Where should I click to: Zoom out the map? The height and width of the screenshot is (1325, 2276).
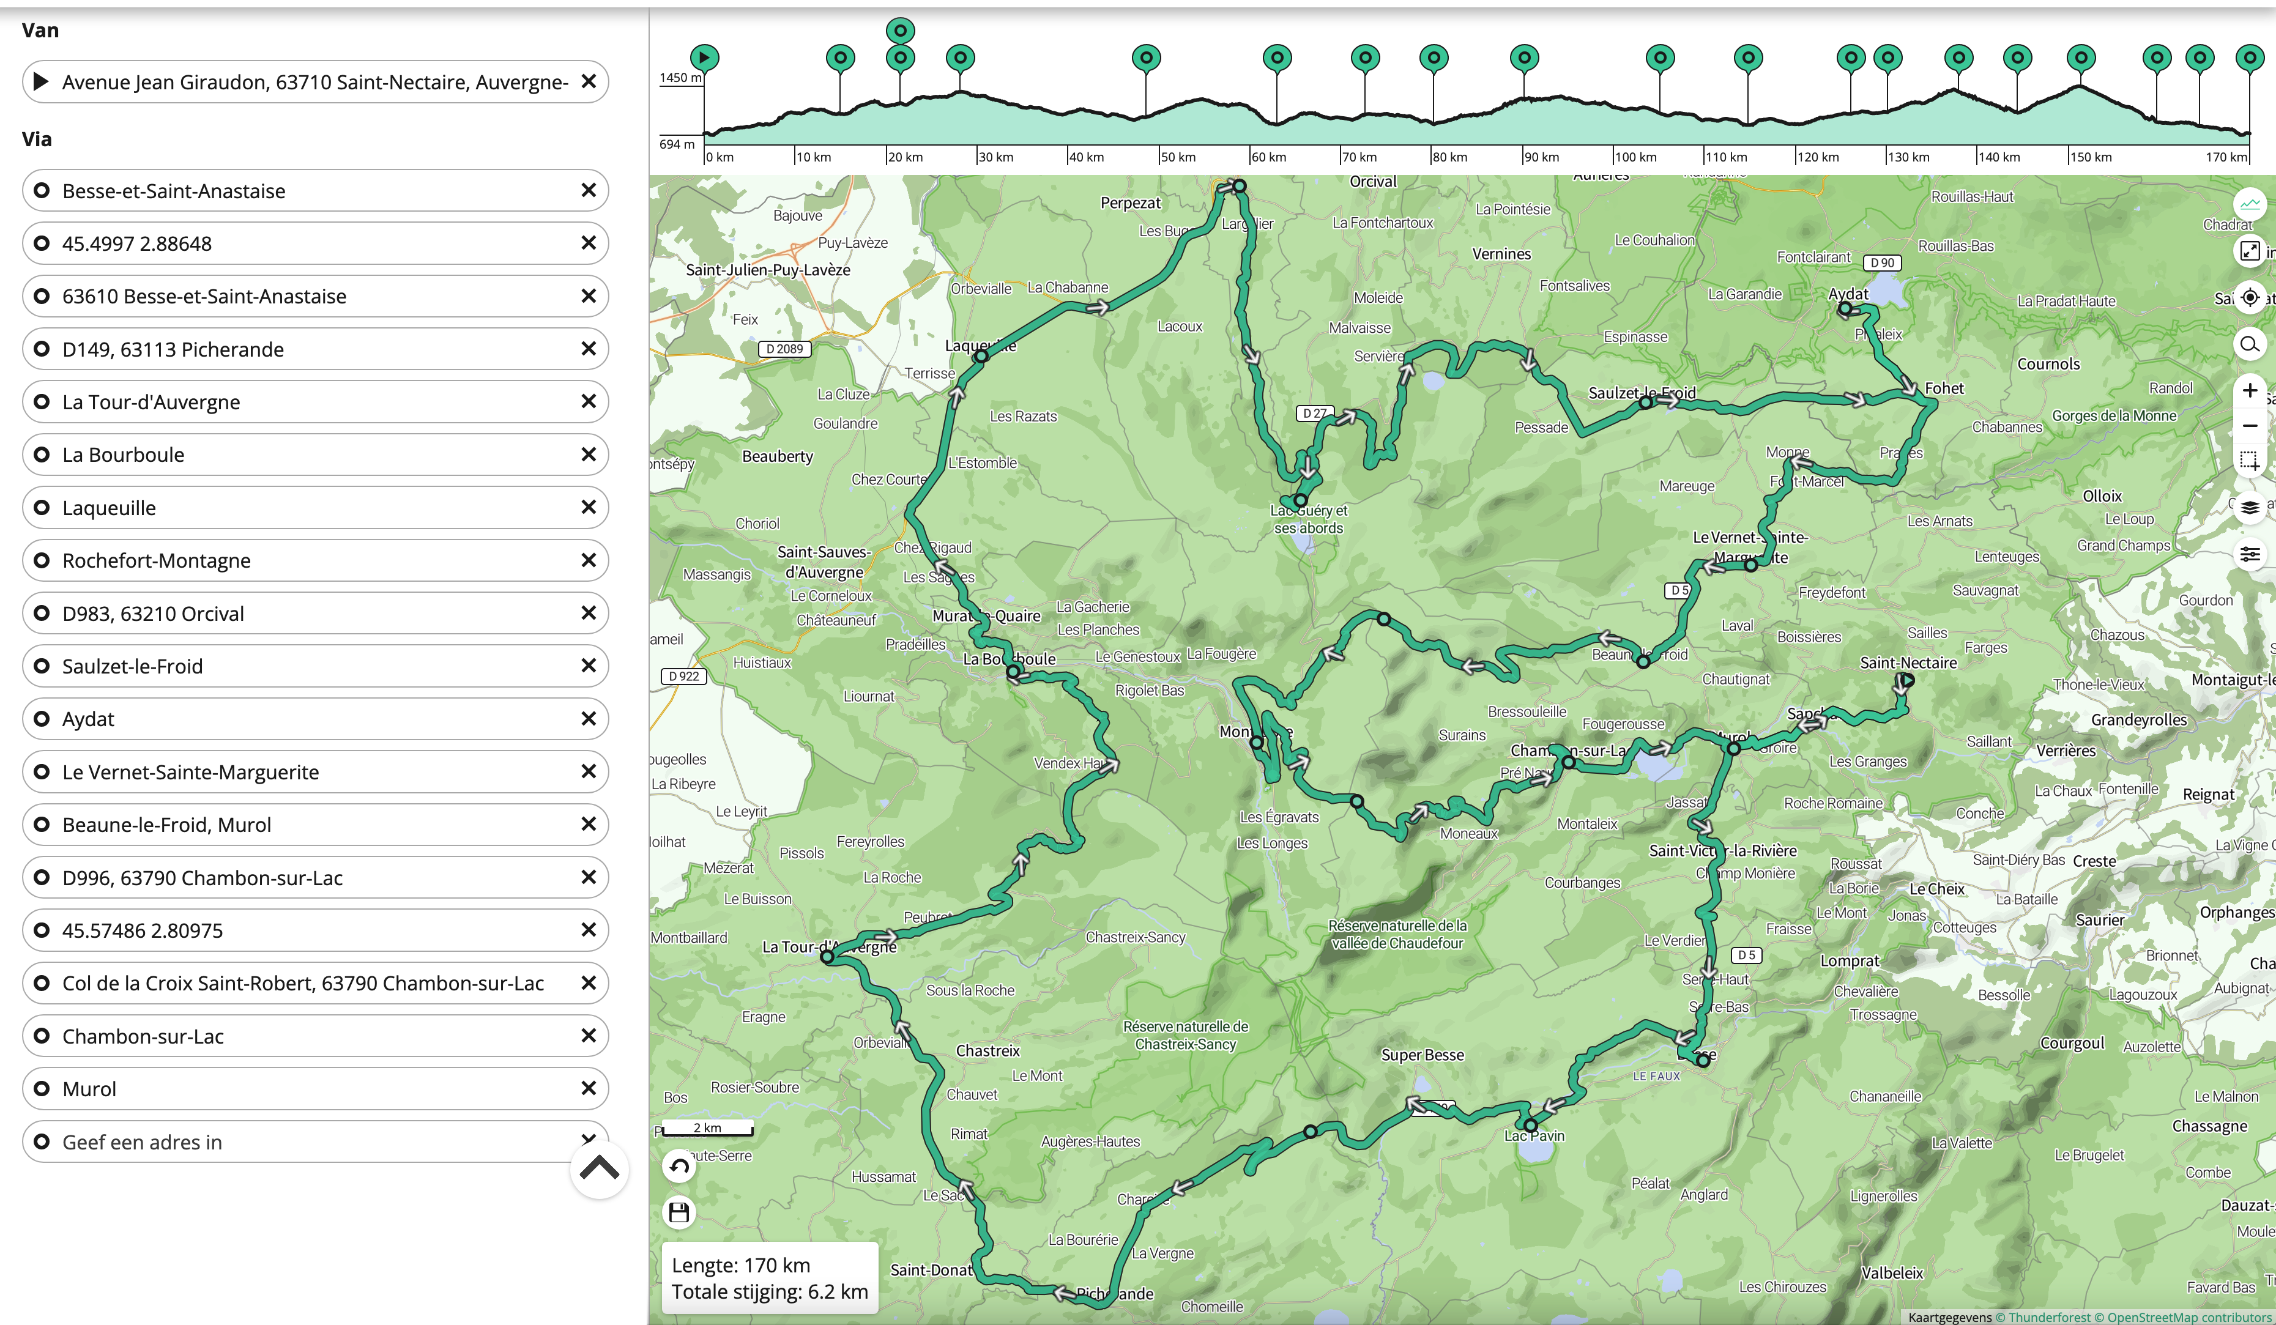pos(2249,425)
